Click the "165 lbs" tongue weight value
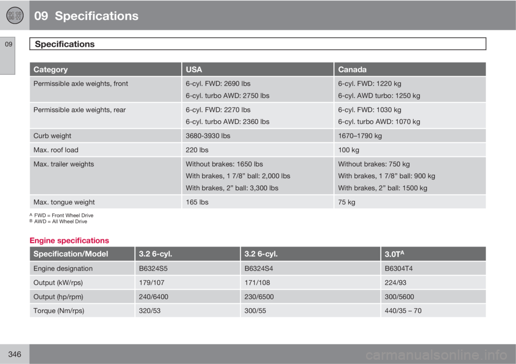The image size is (516, 364). (197, 202)
